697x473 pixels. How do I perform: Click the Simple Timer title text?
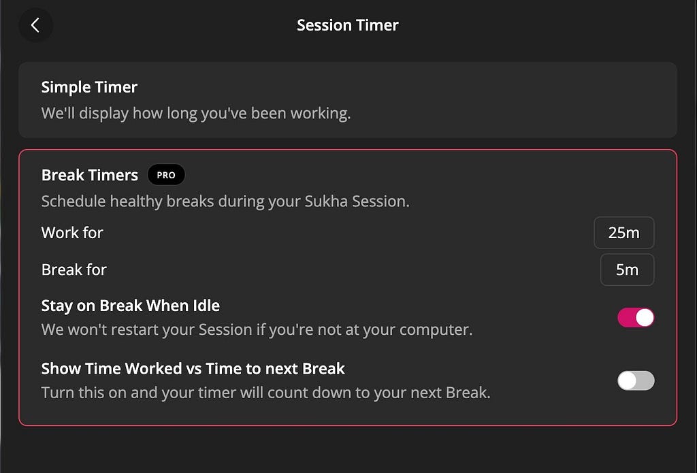tap(89, 87)
